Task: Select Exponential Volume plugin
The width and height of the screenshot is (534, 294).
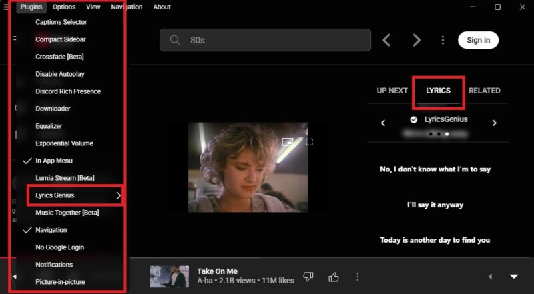Action: [x=64, y=143]
